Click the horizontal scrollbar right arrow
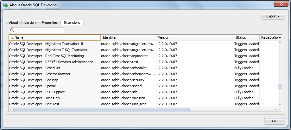This screenshot has width=291, height=130. [x=275, y=110]
